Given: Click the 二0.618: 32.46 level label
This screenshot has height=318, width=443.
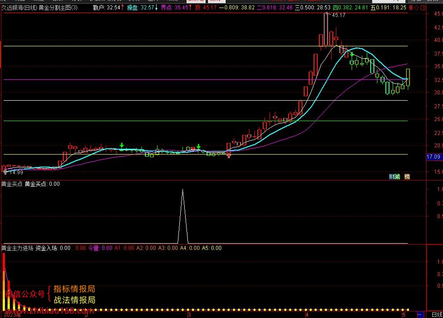Looking at the screenshot, I should (x=275, y=8).
